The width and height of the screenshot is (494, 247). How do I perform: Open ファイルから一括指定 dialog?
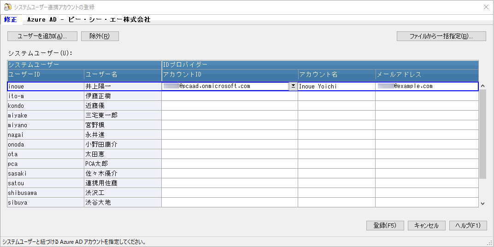click(441, 36)
